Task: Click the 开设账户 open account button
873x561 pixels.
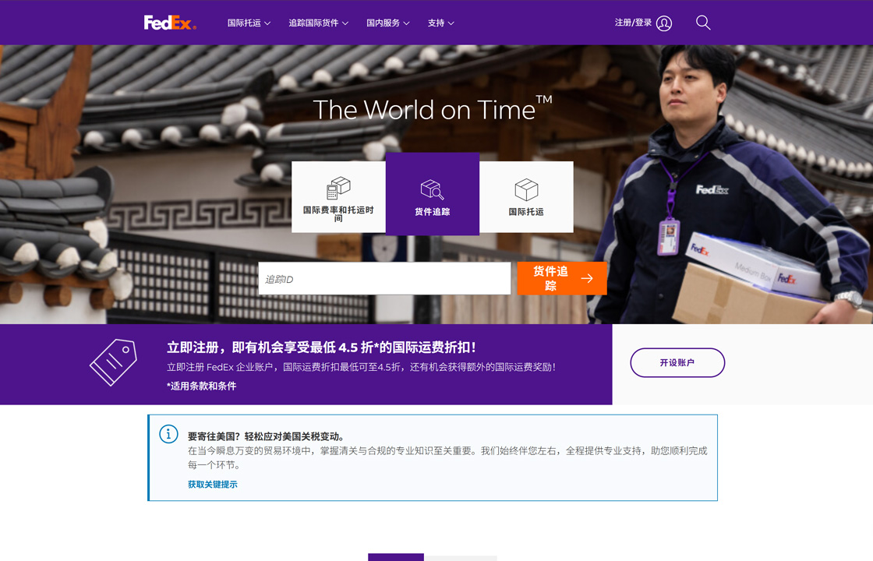Action: click(x=677, y=363)
